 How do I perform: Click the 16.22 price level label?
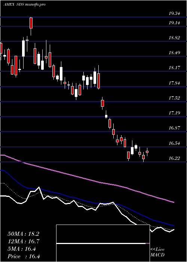click(x=174, y=158)
